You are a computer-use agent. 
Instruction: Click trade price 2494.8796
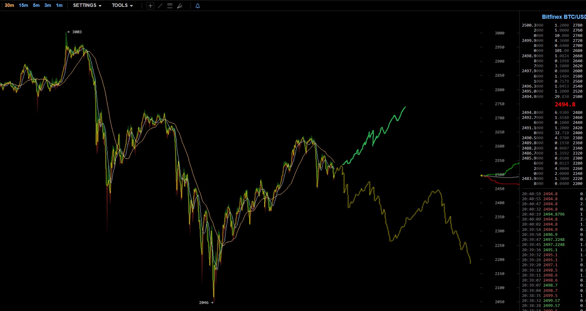(554, 214)
